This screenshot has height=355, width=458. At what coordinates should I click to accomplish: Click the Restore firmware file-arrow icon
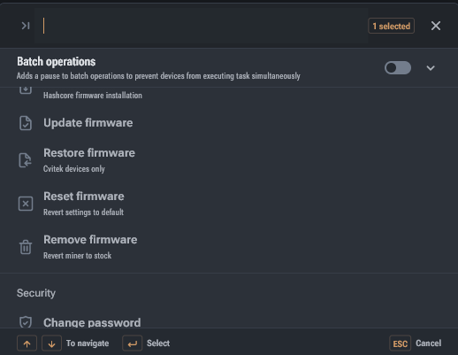(26, 160)
